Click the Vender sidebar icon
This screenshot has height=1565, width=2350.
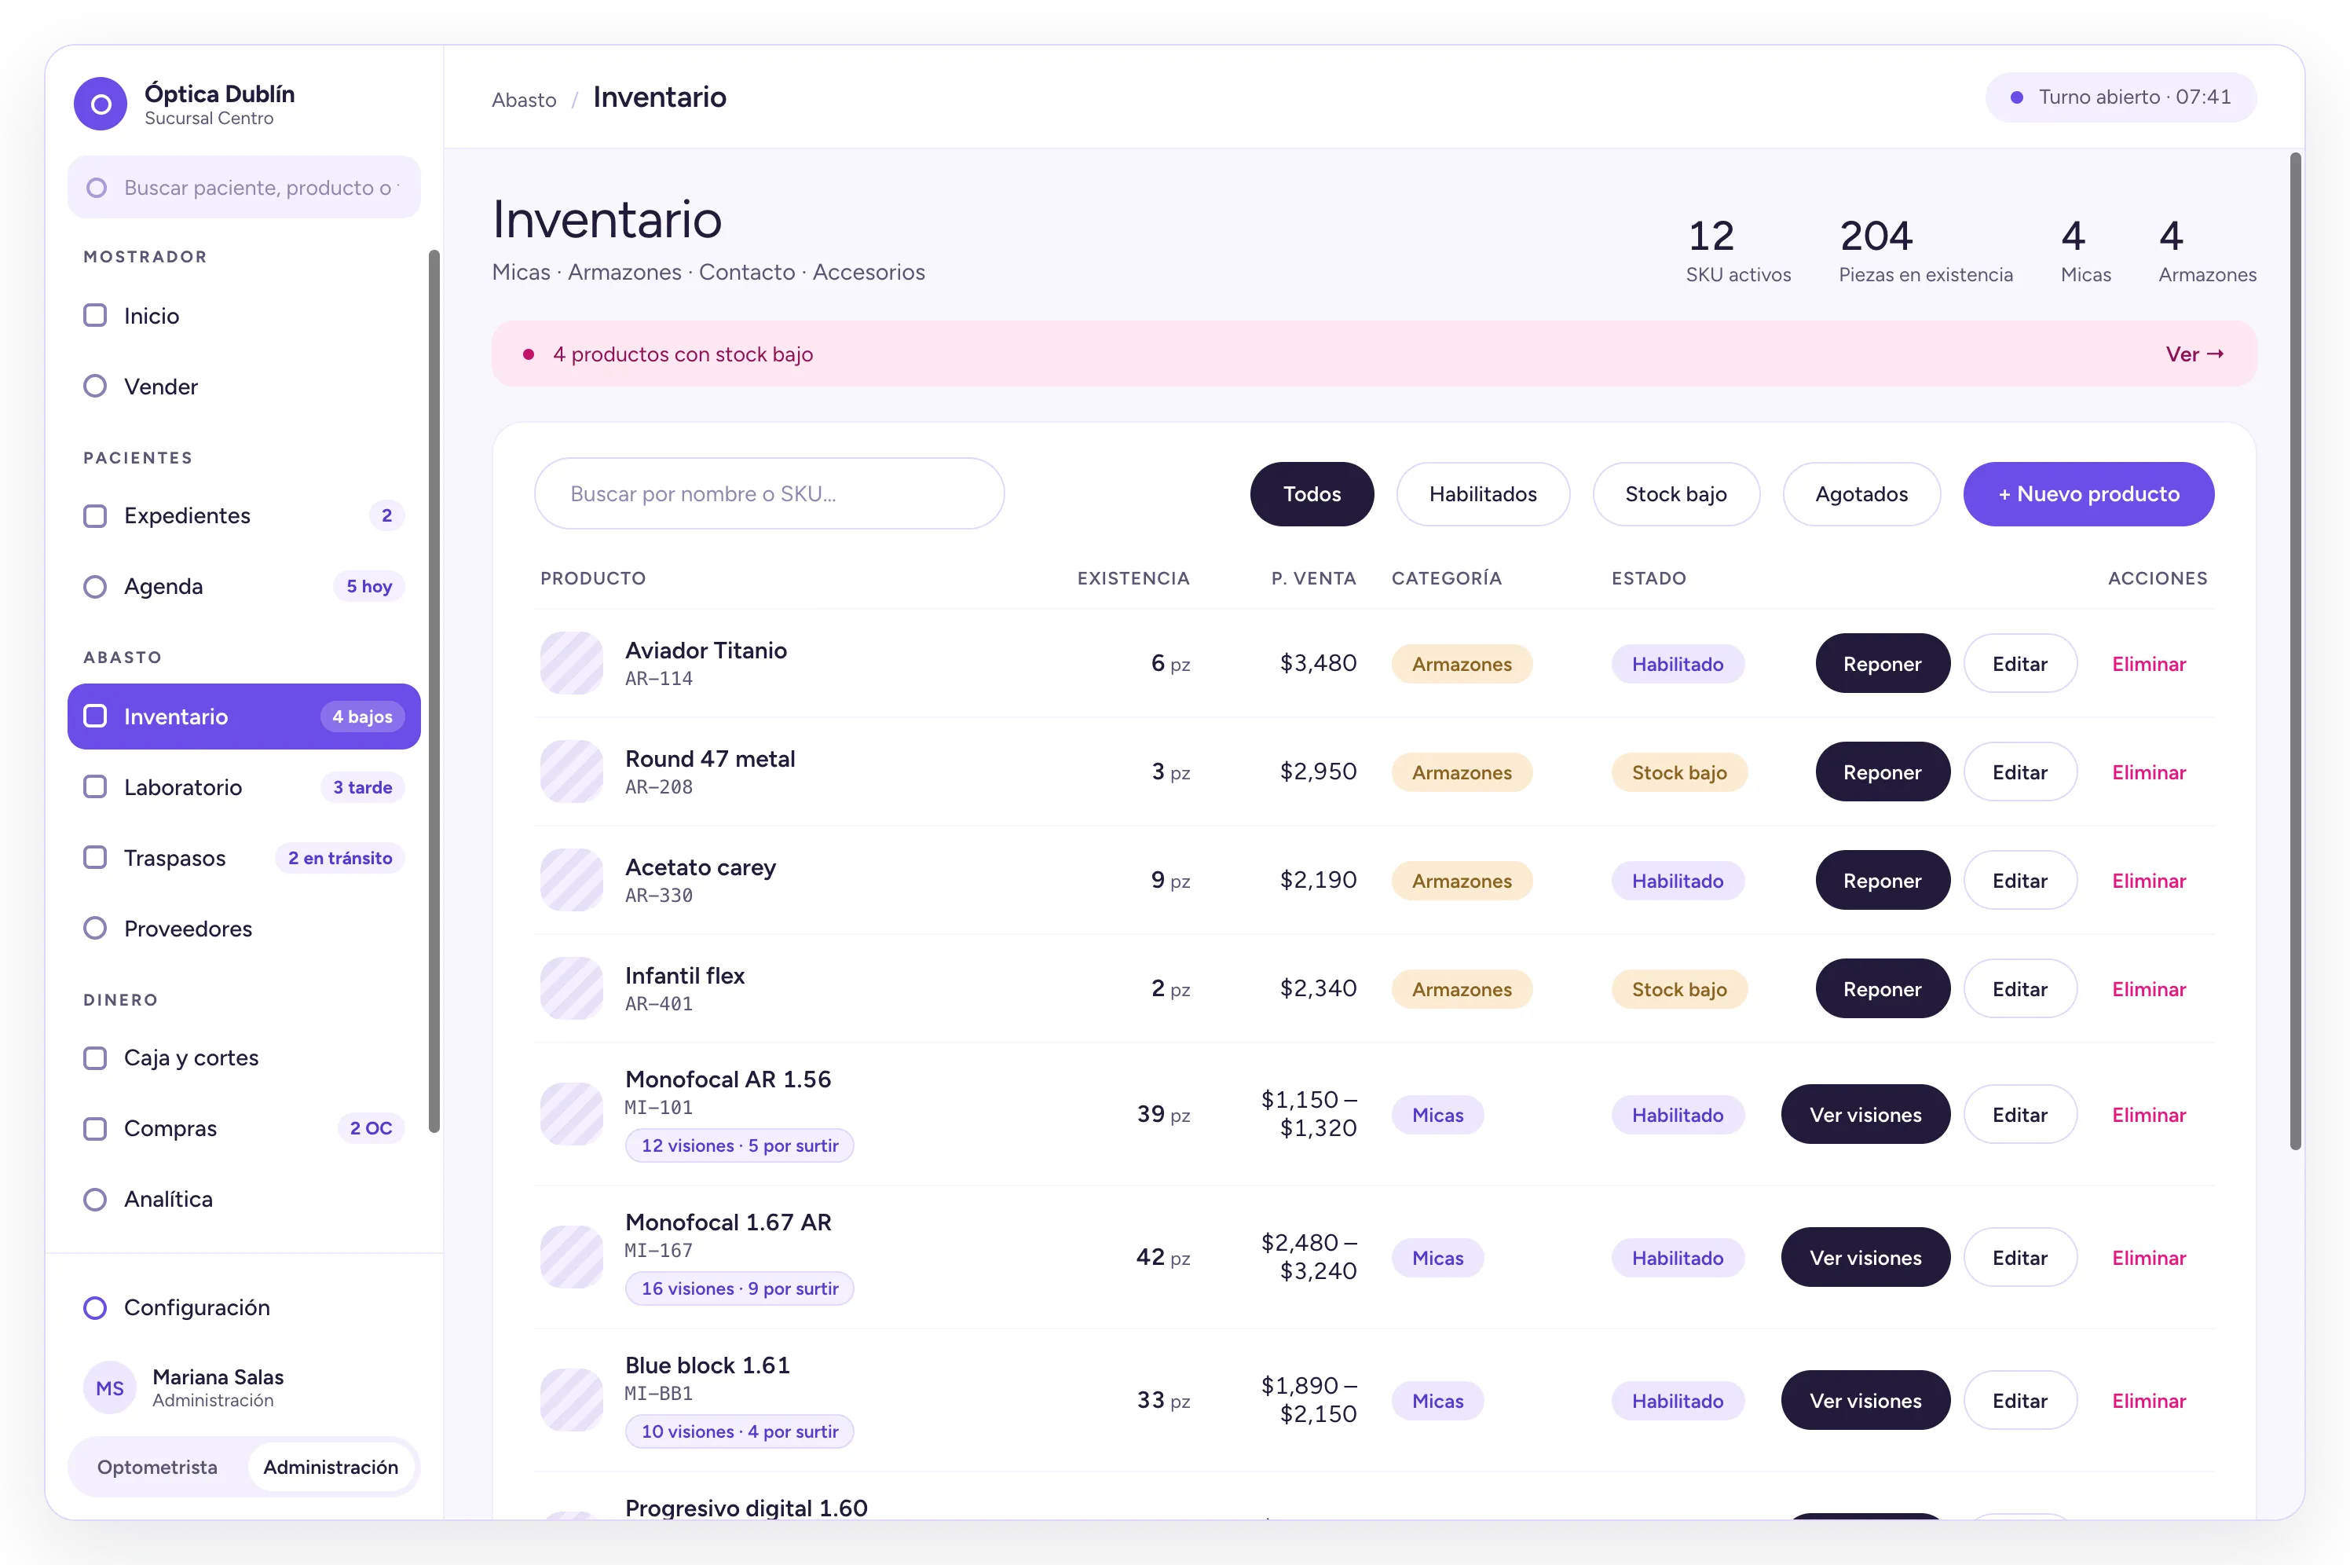[x=95, y=387]
